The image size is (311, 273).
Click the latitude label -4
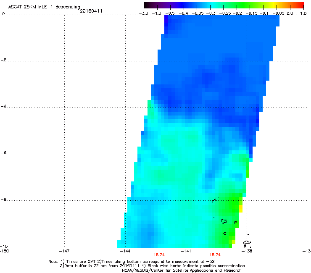(x=4, y=106)
